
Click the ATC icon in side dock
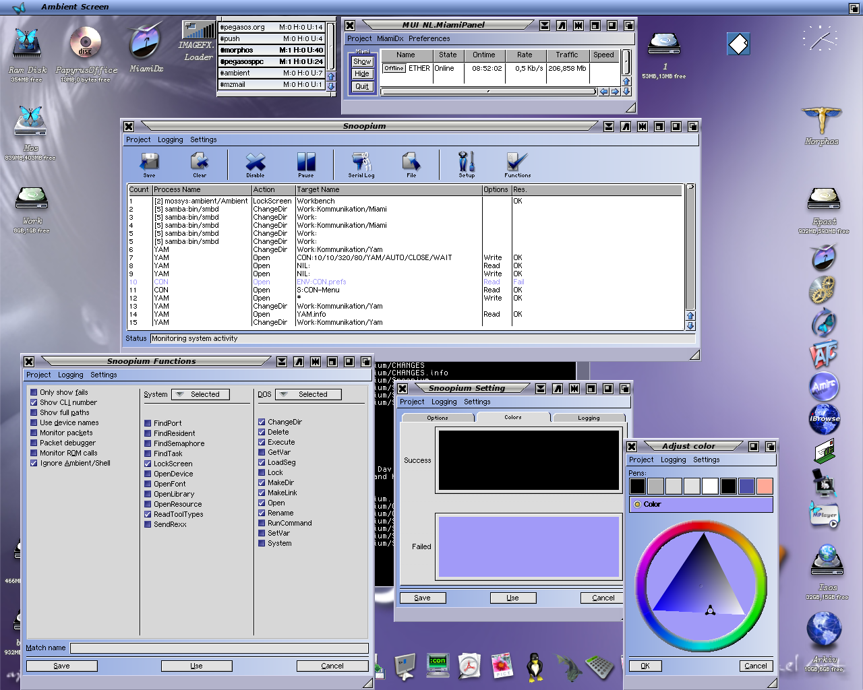(x=824, y=354)
